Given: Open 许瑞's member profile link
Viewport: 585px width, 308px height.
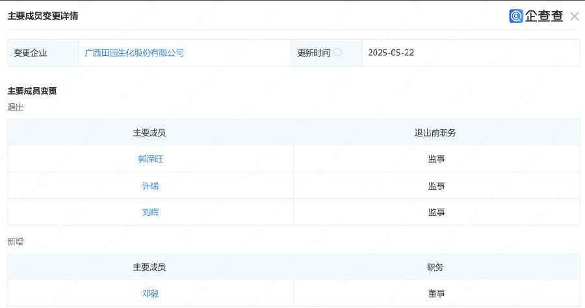Looking at the screenshot, I should point(151,186).
